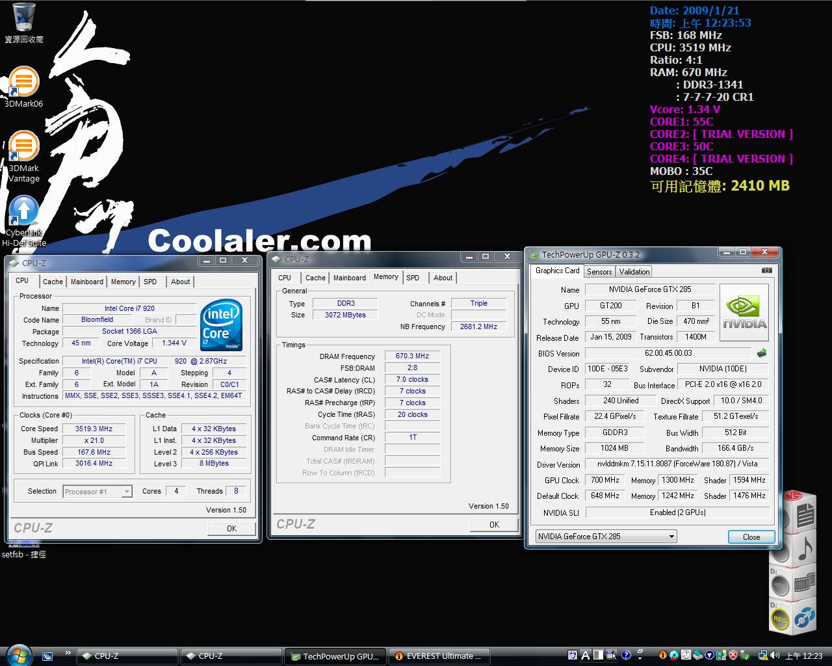Click Close button in GPU-Z
This screenshot has height=666, width=832.
point(751,537)
